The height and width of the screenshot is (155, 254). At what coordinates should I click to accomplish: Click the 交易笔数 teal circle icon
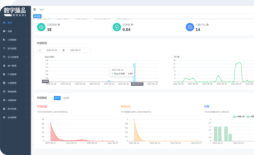pos(41,27)
